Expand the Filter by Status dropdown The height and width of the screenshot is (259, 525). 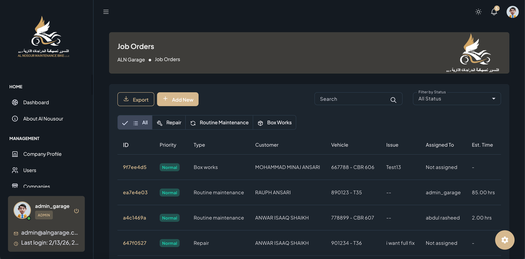[456, 99]
